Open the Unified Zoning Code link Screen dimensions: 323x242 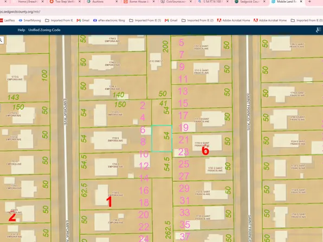click(44, 30)
